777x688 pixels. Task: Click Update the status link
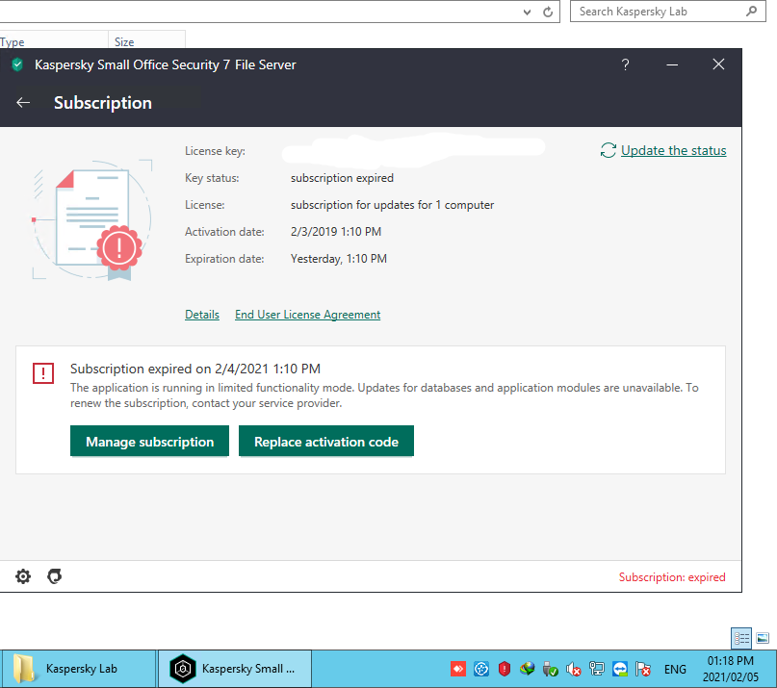(673, 150)
